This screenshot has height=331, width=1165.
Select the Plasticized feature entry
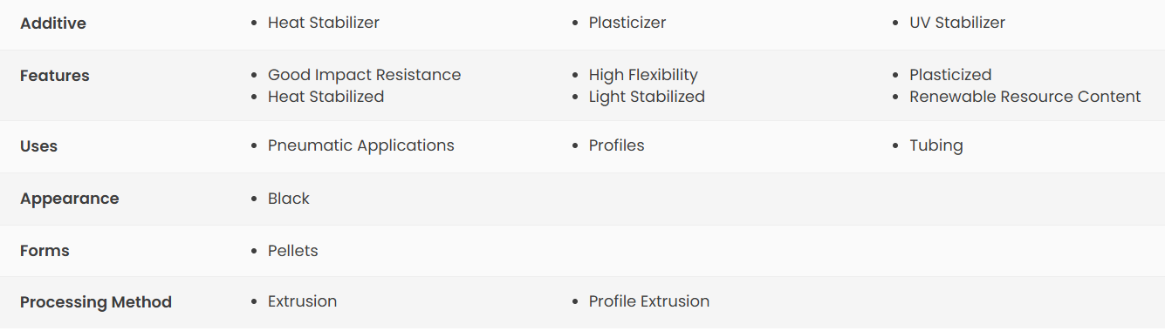[950, 75]
